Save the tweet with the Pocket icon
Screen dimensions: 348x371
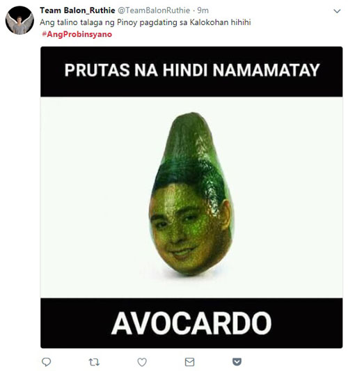click(x=237, y=362)
